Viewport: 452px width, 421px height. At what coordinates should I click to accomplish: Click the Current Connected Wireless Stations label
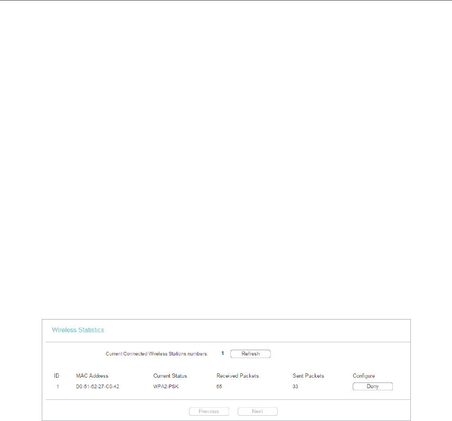(x=156, y=354)
